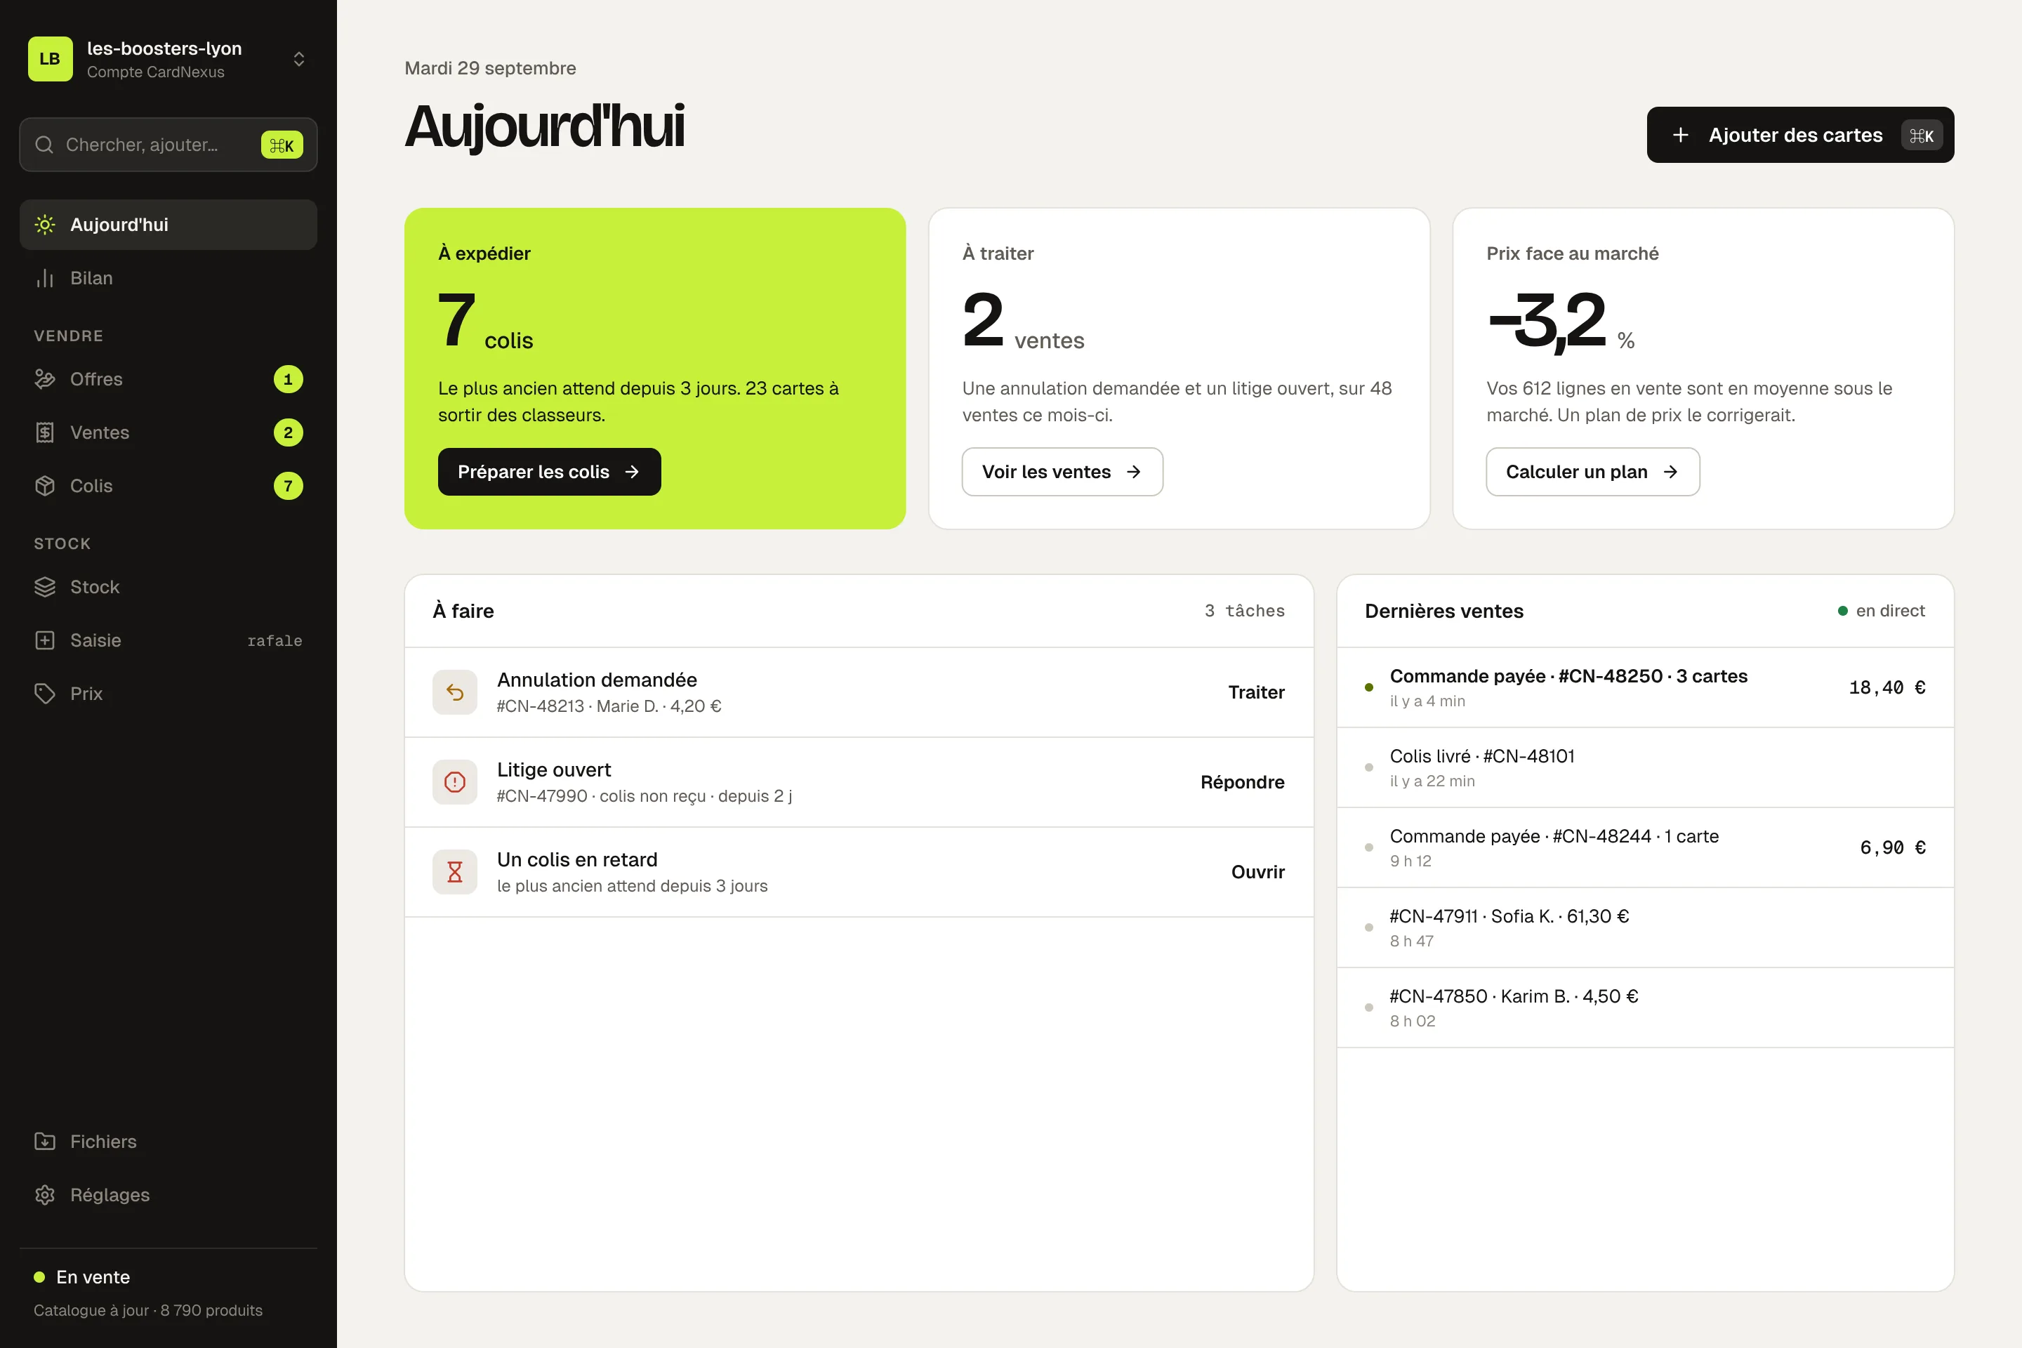Open the #CN-47850 Karim B. entry
Image resolution: width=2022 pixels, height=1348 pixels.
(1646, 1007)
